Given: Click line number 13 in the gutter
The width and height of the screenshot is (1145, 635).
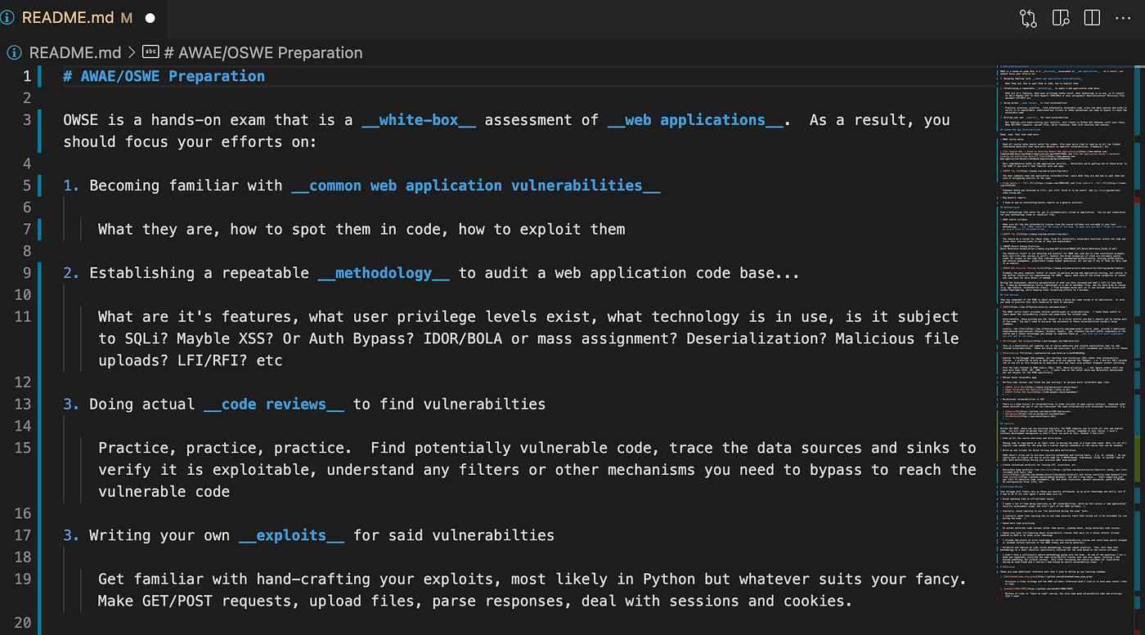Looking at the screenshot, I should click(22, 404).
